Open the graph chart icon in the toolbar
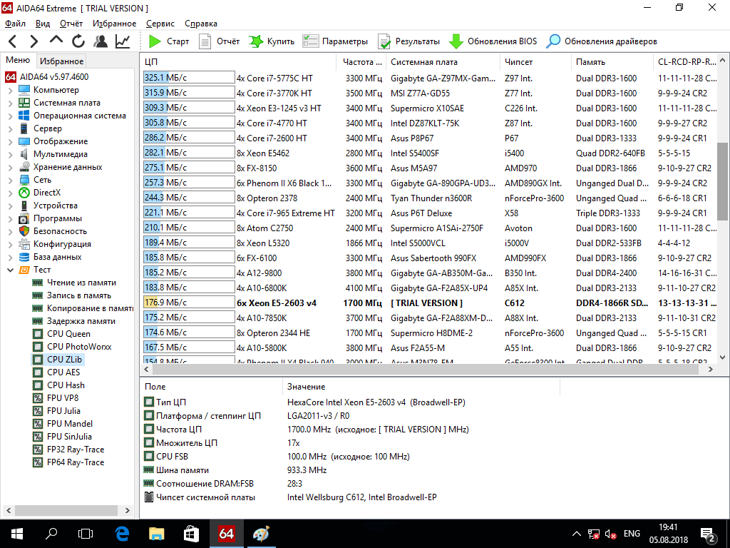 click(x=123, y=41)
